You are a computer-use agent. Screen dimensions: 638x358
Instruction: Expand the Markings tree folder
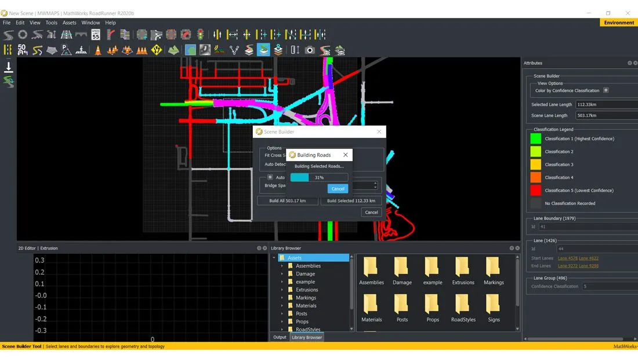282,298
